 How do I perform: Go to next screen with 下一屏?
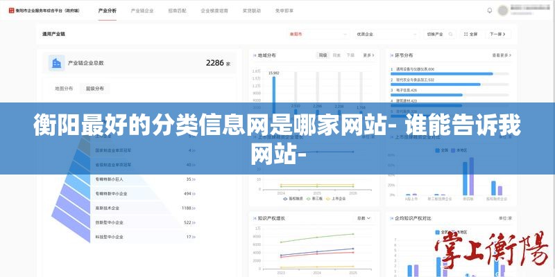coord(497,34)
